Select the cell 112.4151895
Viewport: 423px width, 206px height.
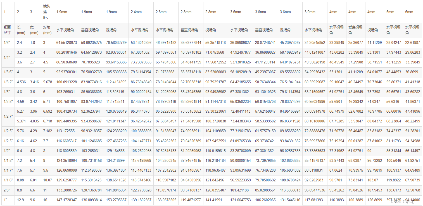pos(116,82)
